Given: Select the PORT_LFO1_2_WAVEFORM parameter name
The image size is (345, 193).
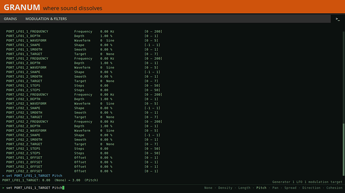Looking at the screenshot, I should pyautogui.click(x=26, y=67).
